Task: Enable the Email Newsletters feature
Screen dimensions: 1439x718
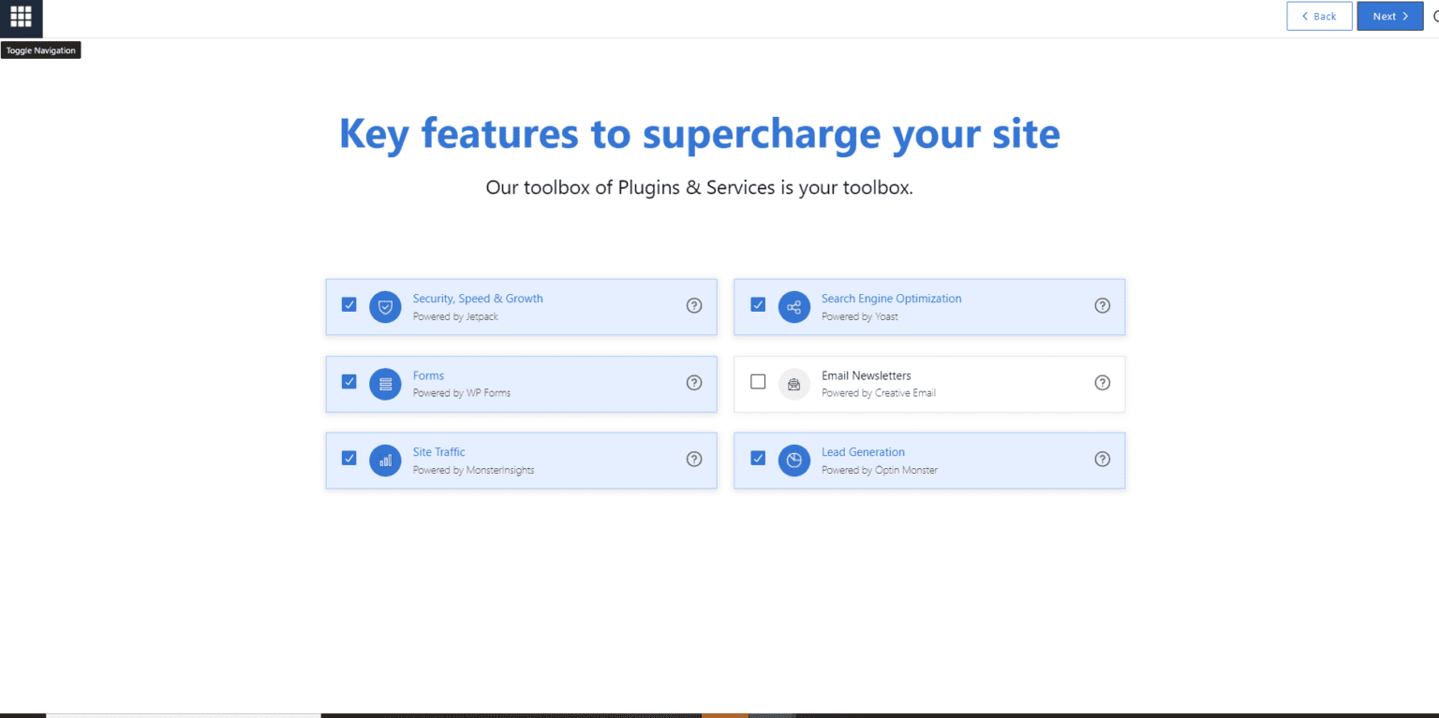Action: (758, 382)
